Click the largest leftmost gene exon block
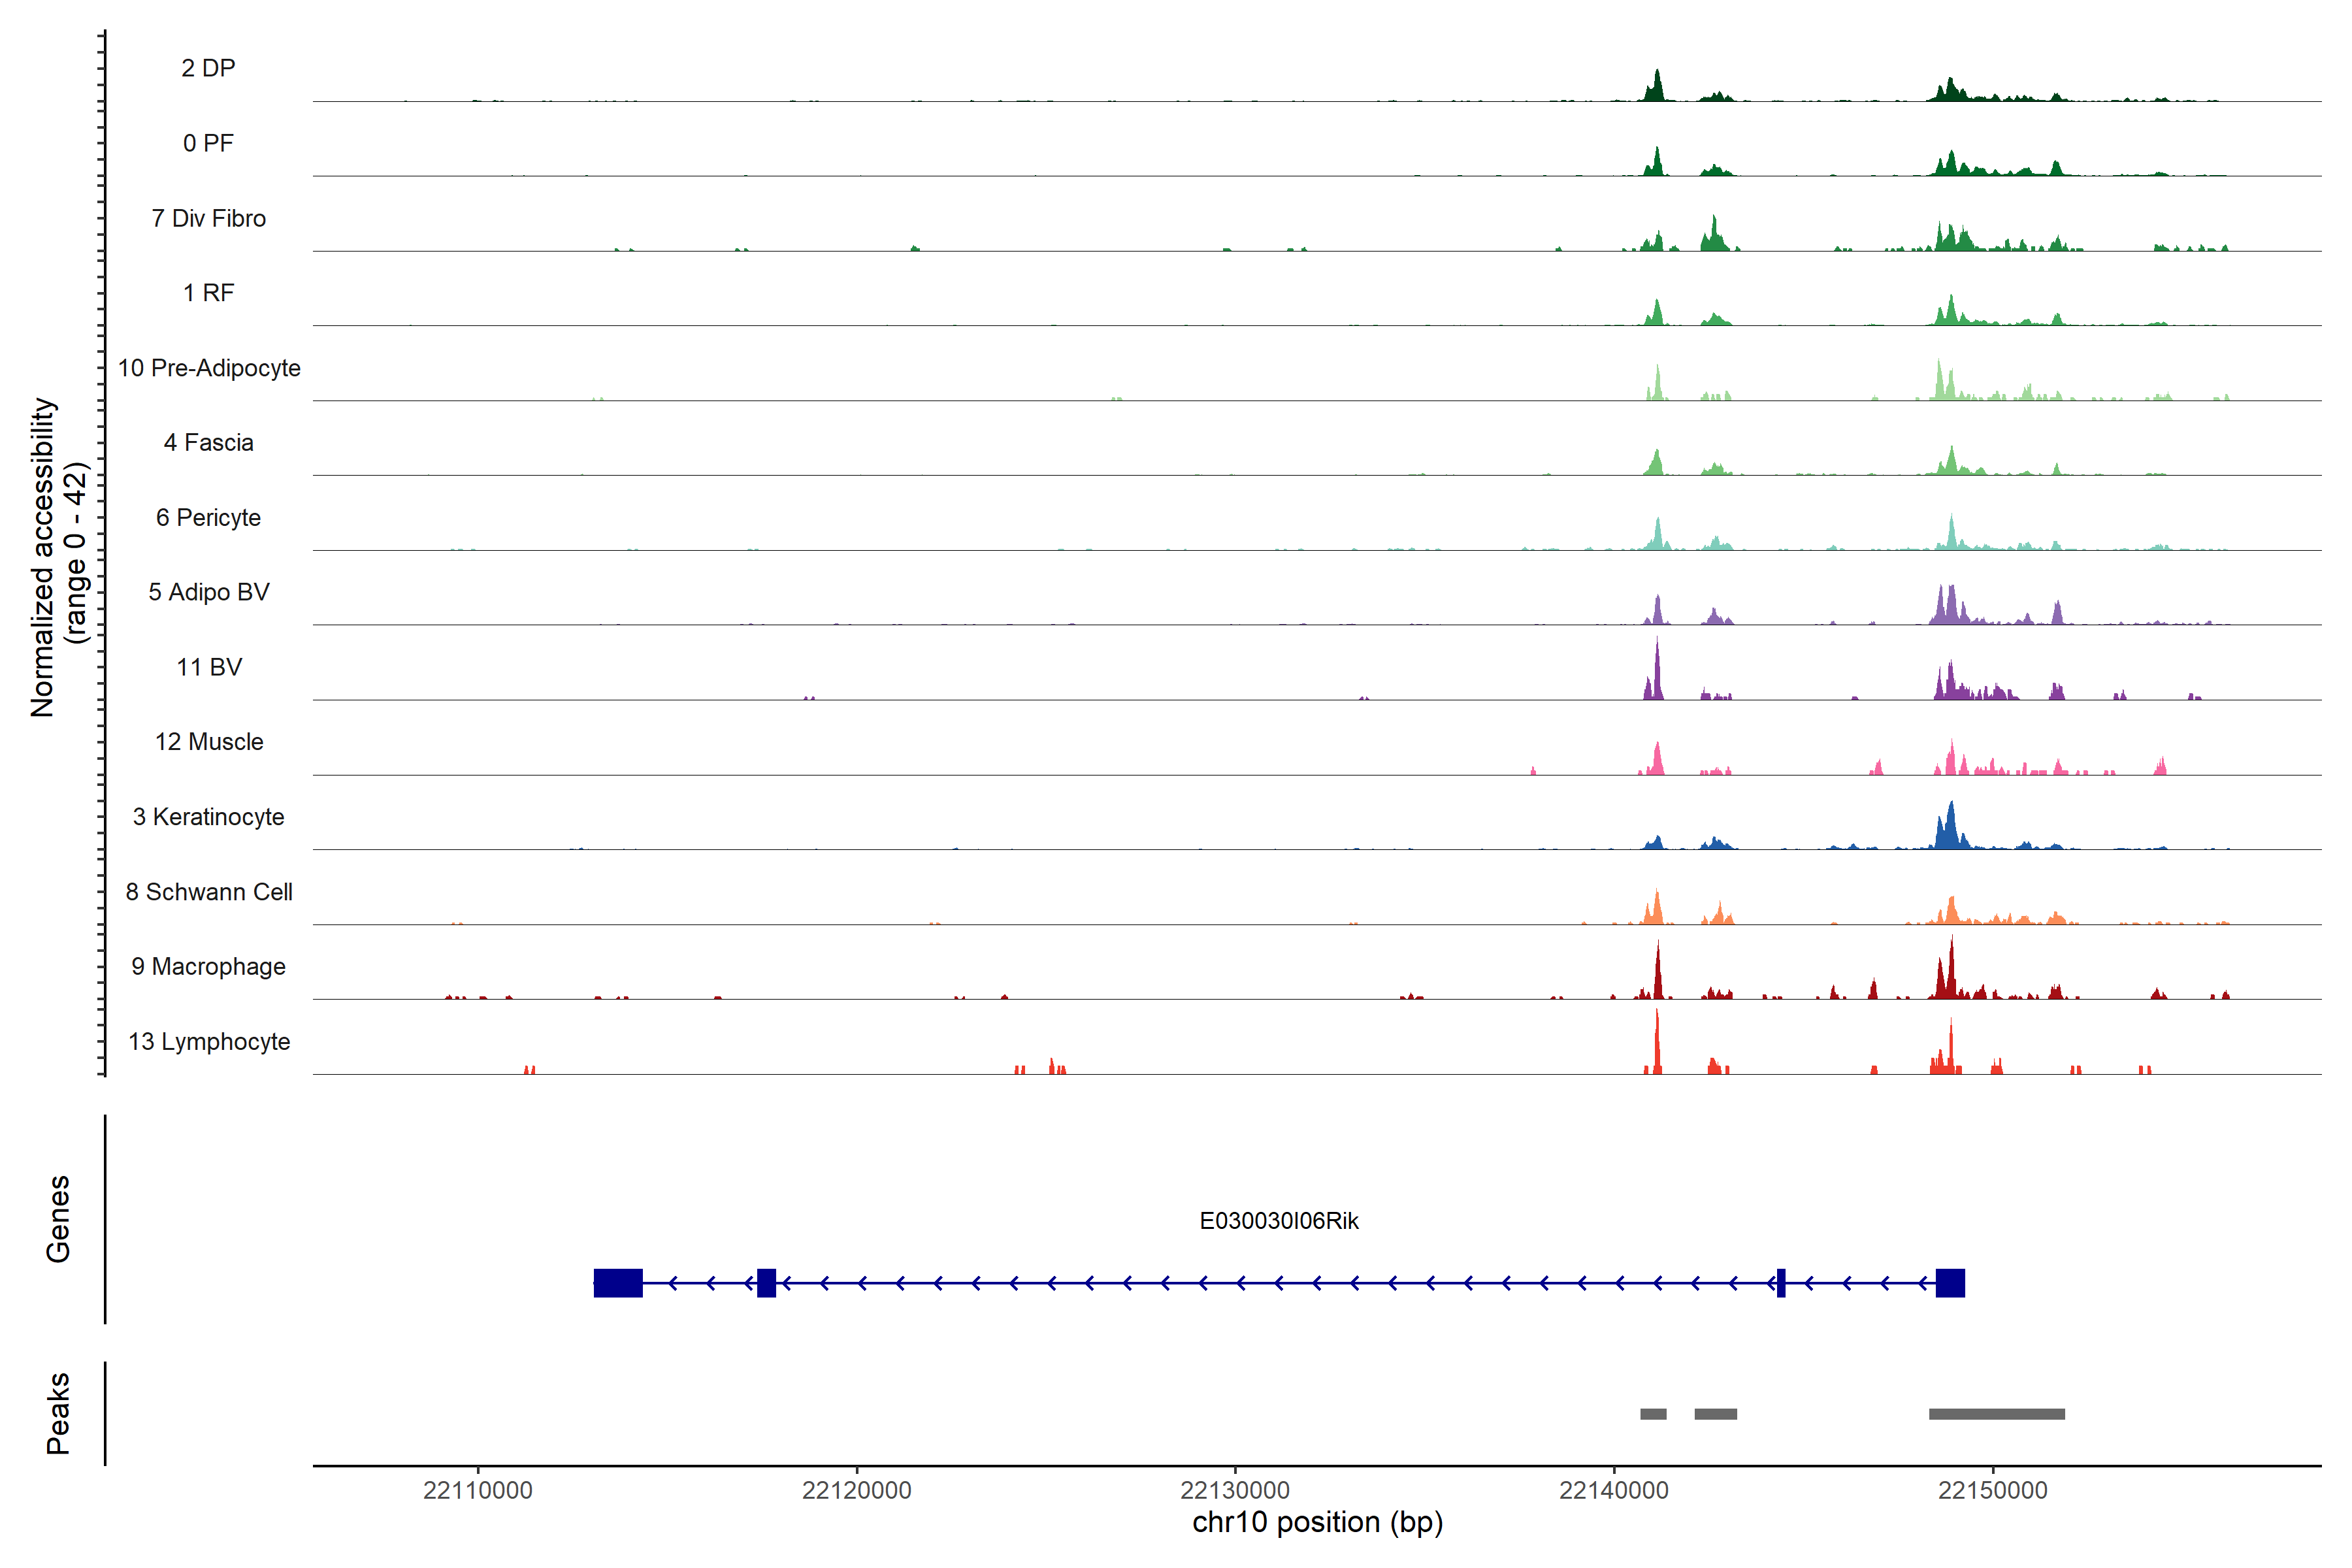The image size is (2352, 1568). tap(618, 1283)
